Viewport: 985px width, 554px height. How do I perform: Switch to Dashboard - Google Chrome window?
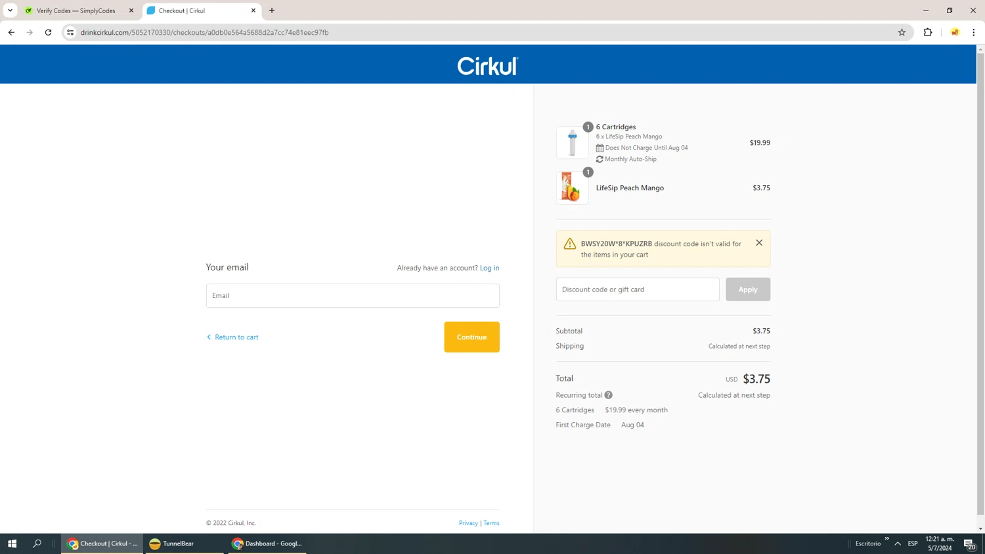[267, 543]
